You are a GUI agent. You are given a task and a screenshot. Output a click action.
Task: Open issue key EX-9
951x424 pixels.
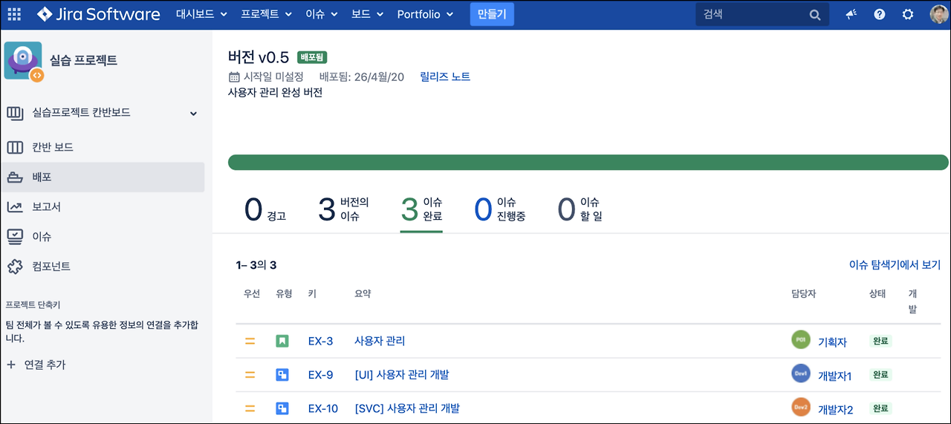320,375
